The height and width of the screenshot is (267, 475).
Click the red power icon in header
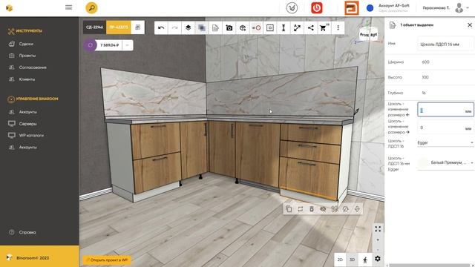(317, 8)
